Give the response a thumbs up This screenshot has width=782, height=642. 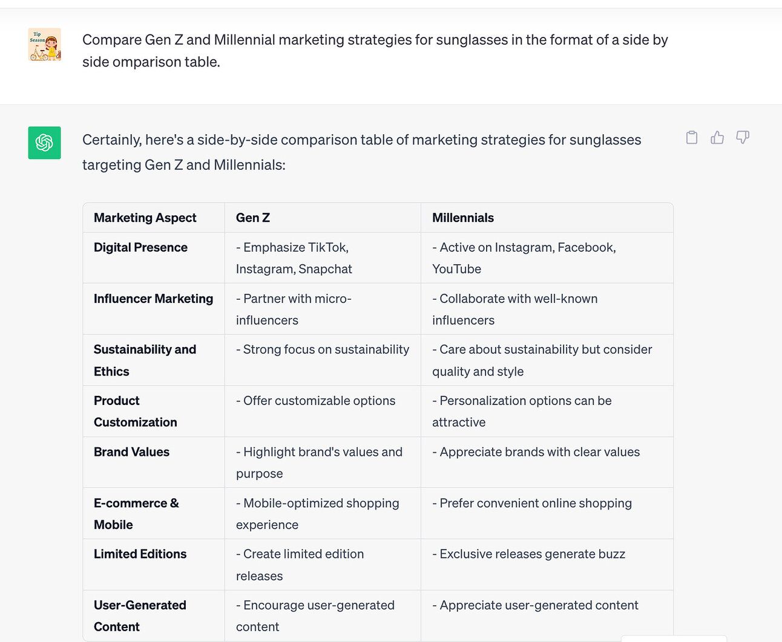tap(717, 138)
